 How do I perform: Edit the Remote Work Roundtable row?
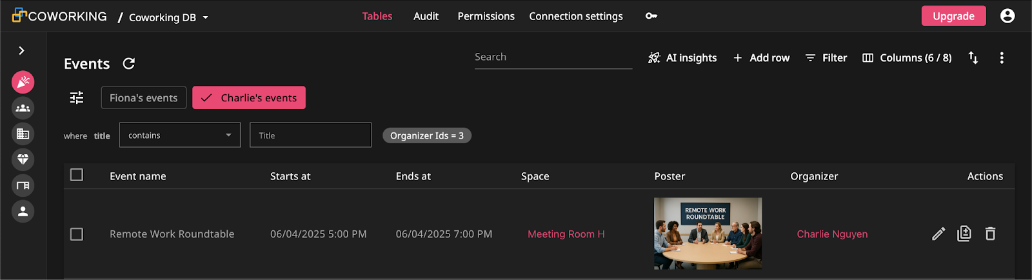pos(938,234)
